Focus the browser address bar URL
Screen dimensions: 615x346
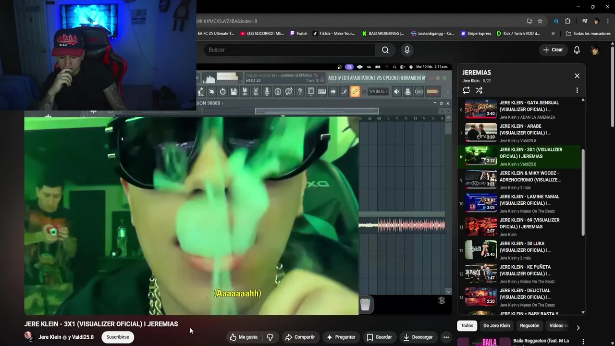[360, 21]
